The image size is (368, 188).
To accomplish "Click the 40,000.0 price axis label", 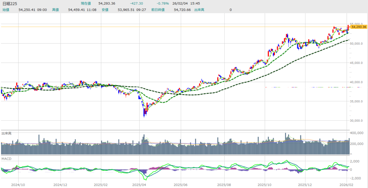I will point(358,82).
